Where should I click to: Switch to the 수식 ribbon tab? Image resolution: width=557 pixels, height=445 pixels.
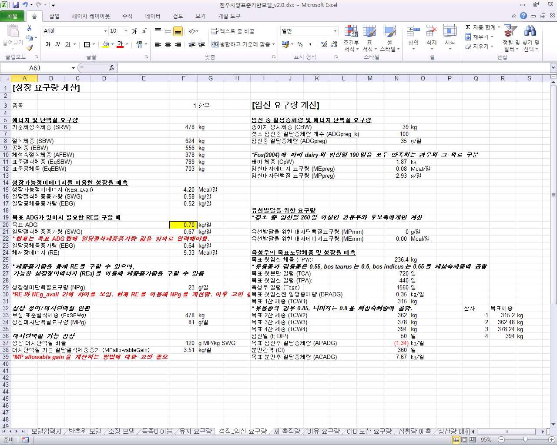click(127, 16)
